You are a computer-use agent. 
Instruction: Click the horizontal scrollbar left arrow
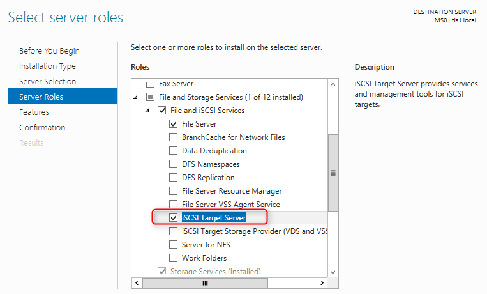pyautogui.click(x=137, y=282)
